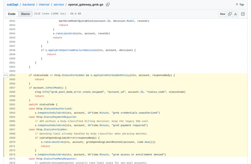Select line number 2063
The image size is (251, 164).
tap(12, 113)
